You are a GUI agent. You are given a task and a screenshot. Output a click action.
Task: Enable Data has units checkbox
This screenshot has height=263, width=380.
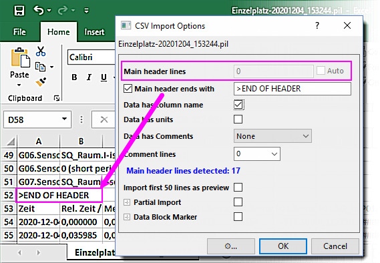tap(238, 119)
